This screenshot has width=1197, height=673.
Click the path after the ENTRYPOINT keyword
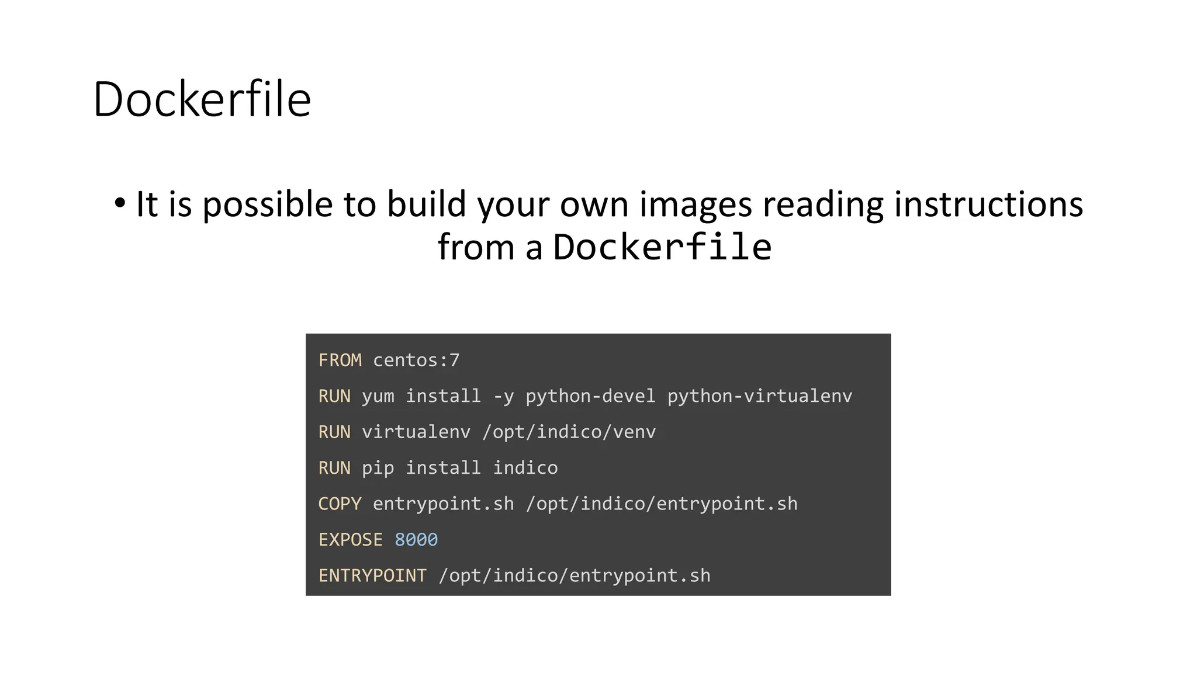tap(575, 575)
